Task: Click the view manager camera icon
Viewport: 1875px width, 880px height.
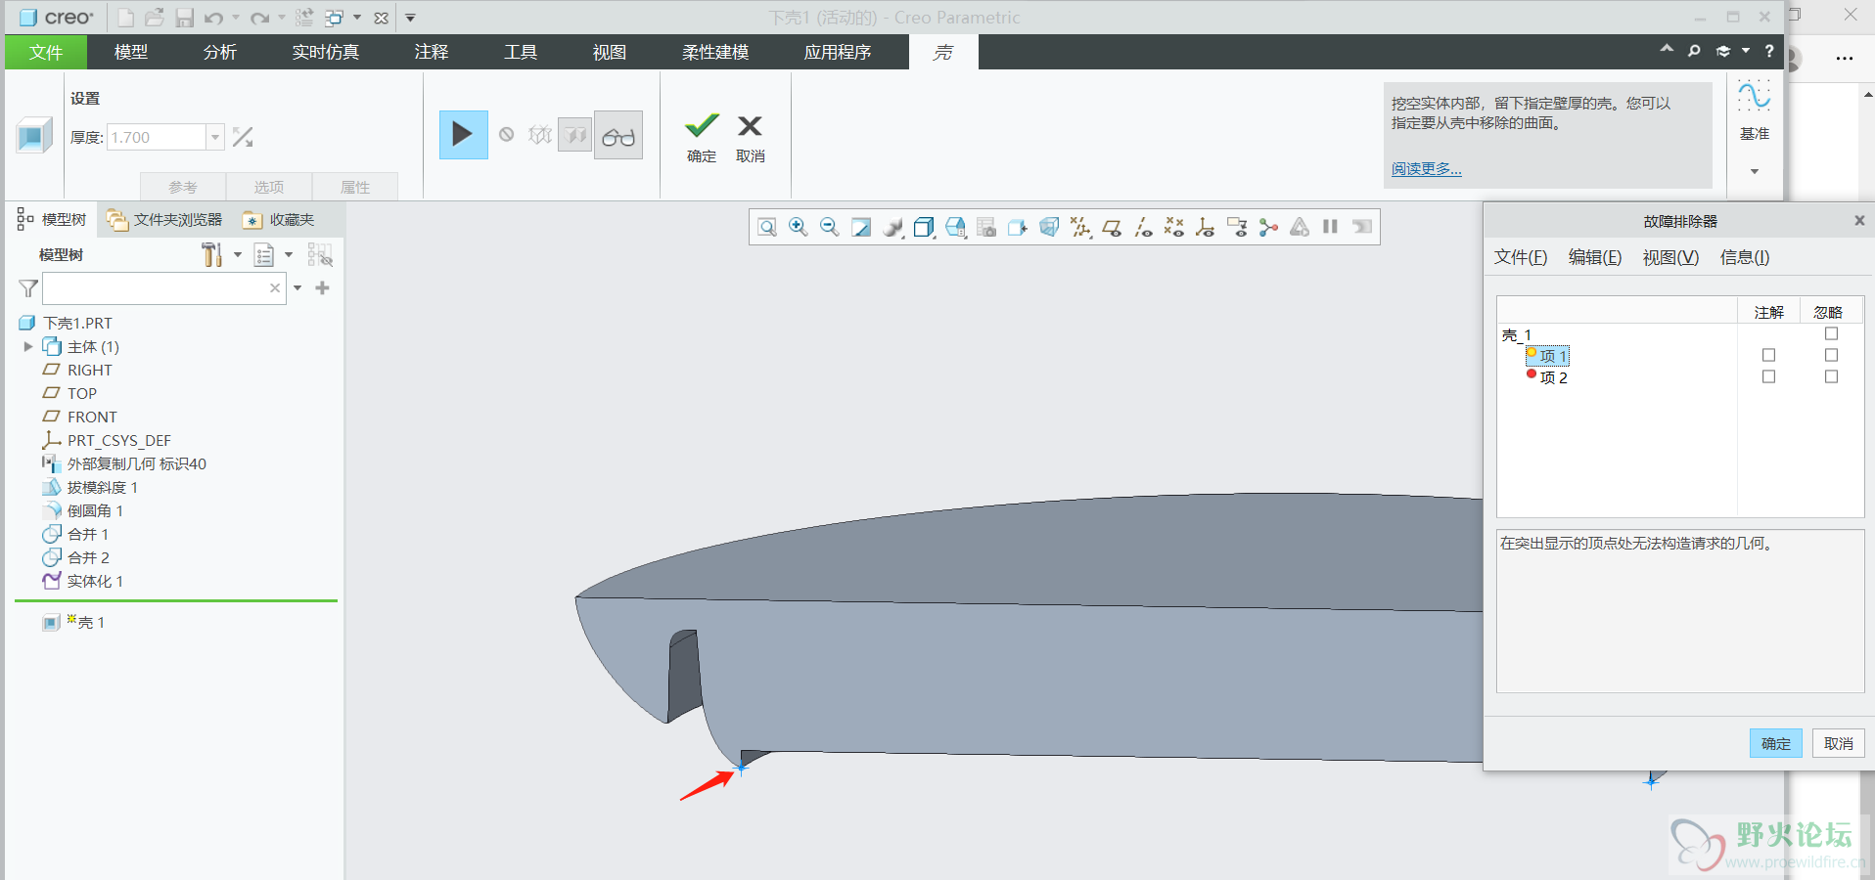Action: click(986, 227)
